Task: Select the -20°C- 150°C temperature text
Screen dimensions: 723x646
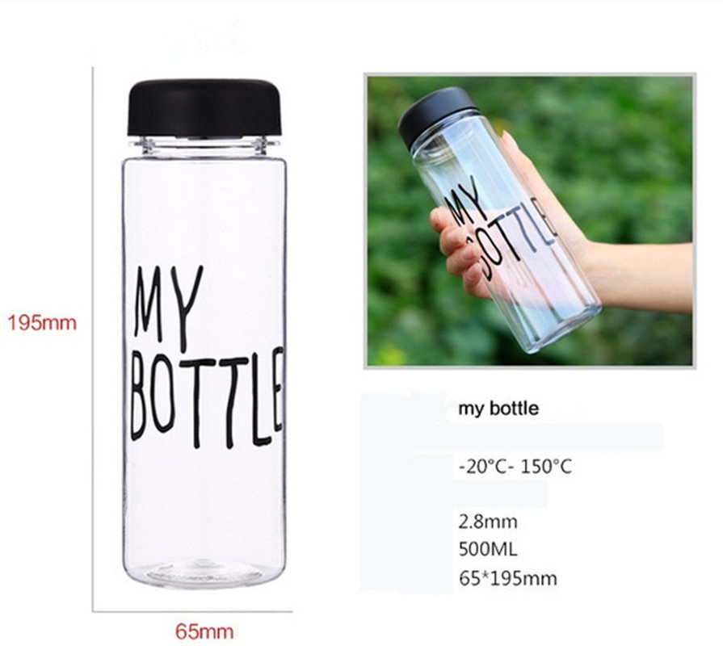Action: [515, 467]
